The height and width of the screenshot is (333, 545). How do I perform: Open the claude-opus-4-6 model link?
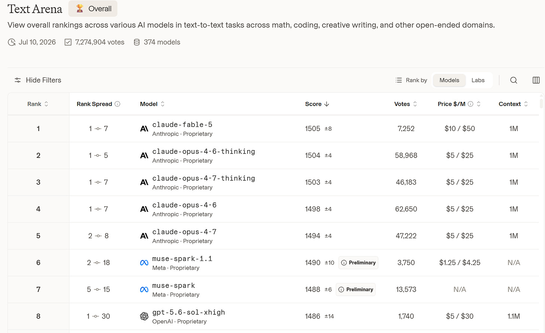pos(185,205)
